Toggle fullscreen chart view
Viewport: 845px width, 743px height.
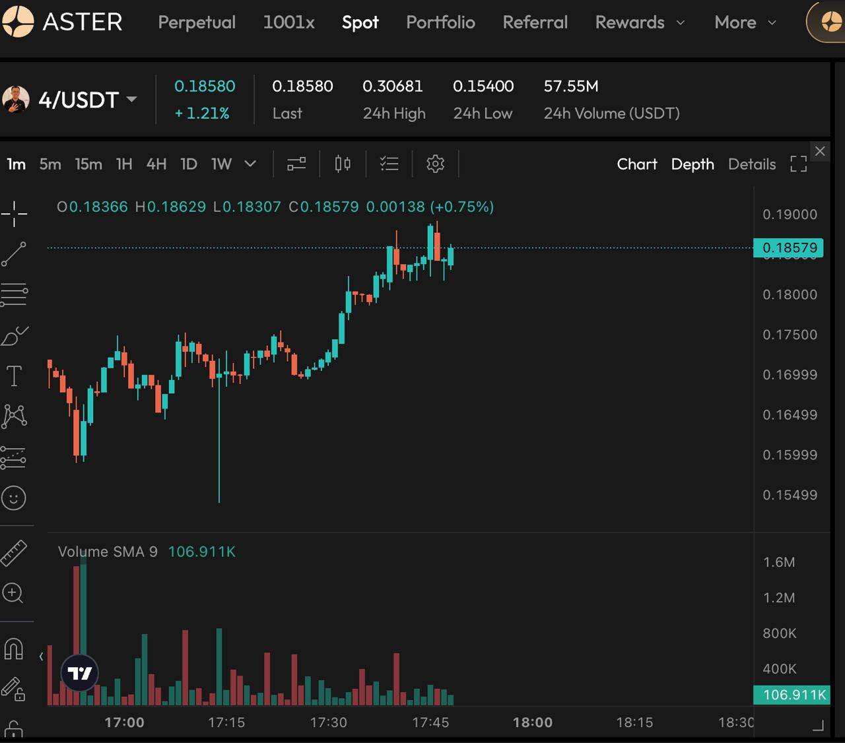click(799, 164)
